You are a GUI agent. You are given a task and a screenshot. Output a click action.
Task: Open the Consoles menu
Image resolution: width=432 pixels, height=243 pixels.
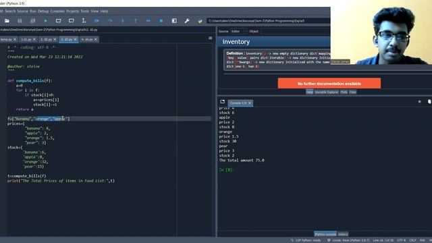(x=57, y=11)
